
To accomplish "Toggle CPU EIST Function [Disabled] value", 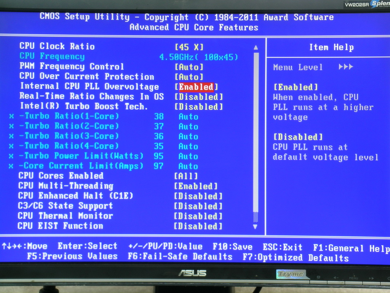I will [x=198, y=226].
